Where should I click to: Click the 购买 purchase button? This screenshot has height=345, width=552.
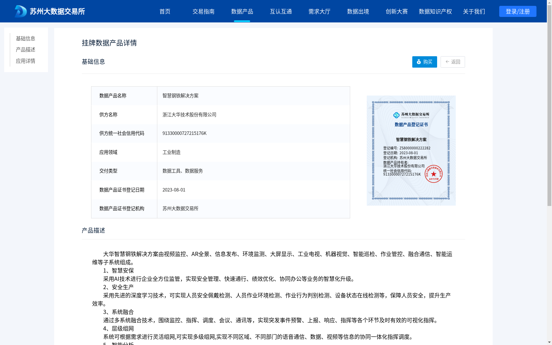point(425,62)
